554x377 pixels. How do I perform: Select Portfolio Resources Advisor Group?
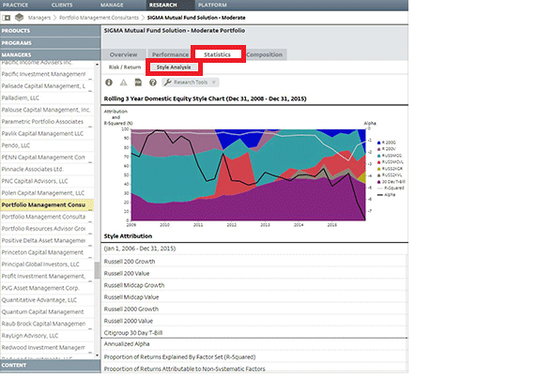[47, 229]
